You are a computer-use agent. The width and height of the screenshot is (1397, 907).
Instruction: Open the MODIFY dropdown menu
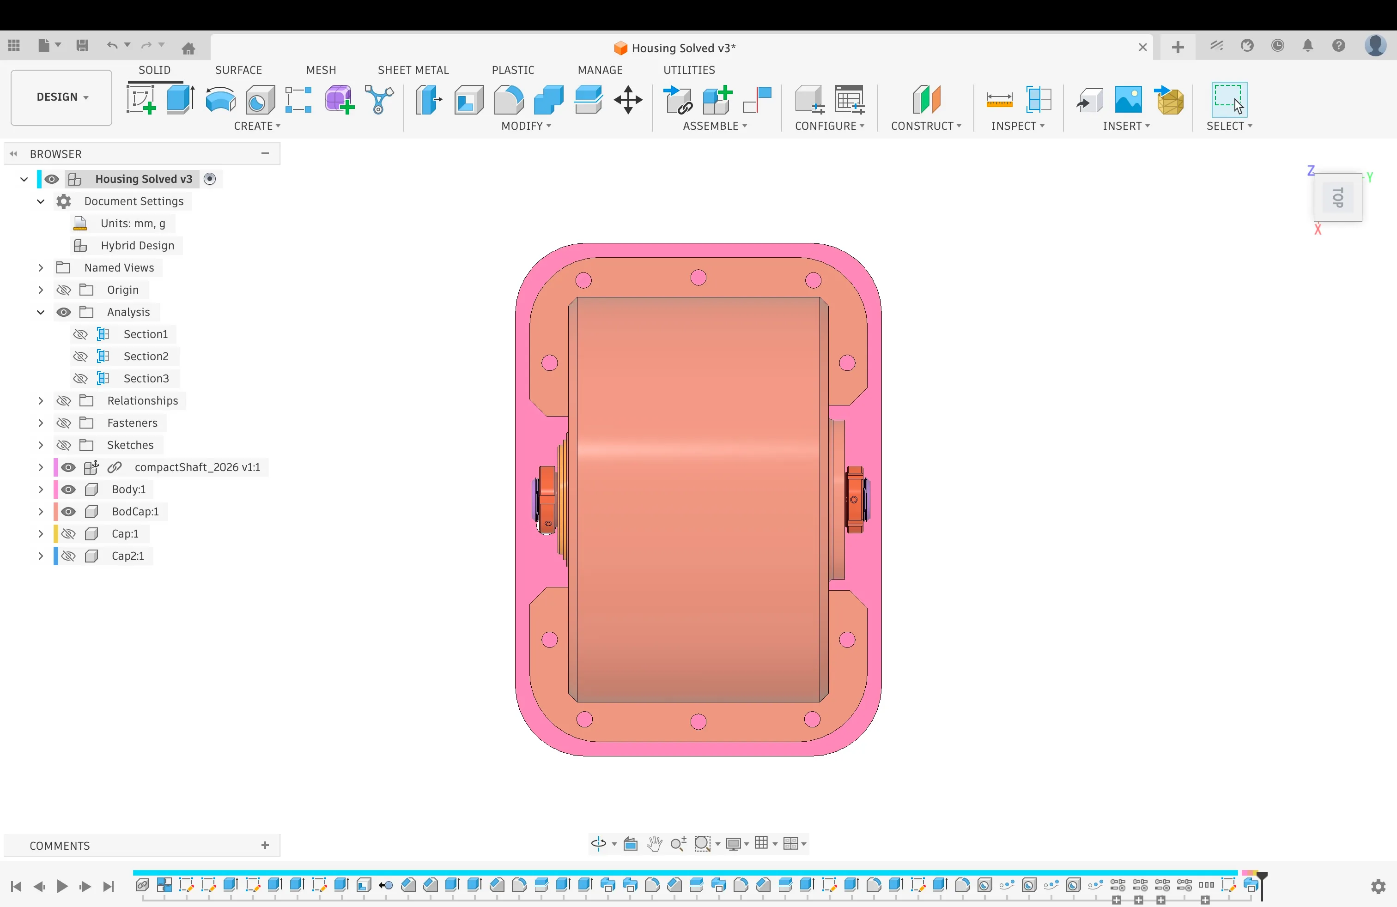tap(526, 126)
